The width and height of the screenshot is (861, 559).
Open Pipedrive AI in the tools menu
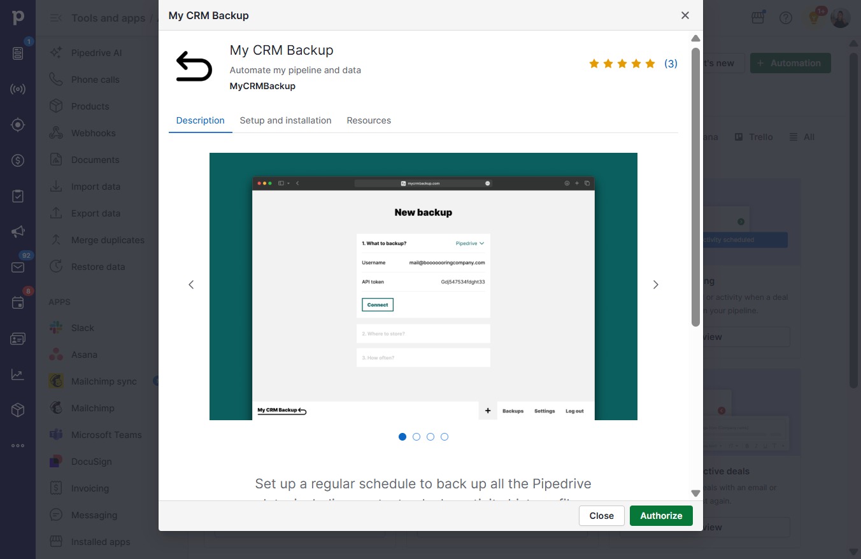click(x=97, y=53)
